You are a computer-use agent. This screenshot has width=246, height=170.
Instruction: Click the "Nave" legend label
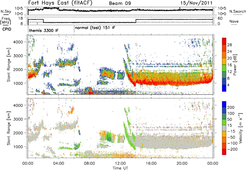pyautogui.click(x=234, y=21)
